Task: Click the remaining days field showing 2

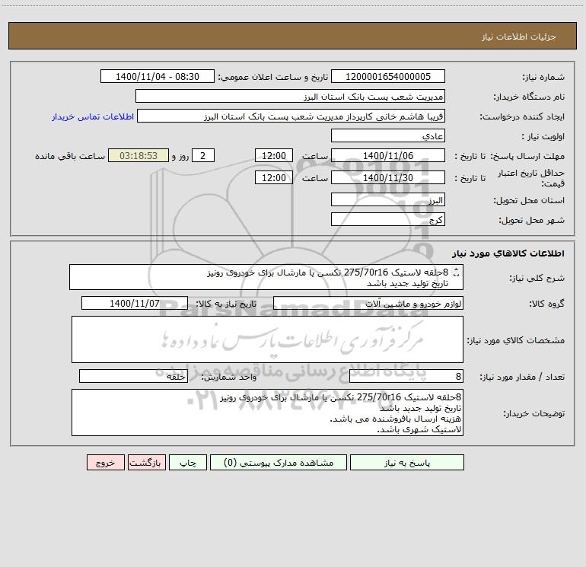Action: (x=203, y=155)
